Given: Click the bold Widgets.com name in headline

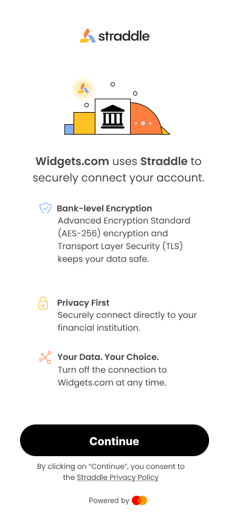Looking at the screenshot, I should pyautogui.click(x=72, y=161).
